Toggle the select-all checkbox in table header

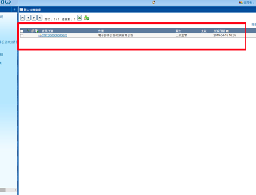(x=22, y=31)
